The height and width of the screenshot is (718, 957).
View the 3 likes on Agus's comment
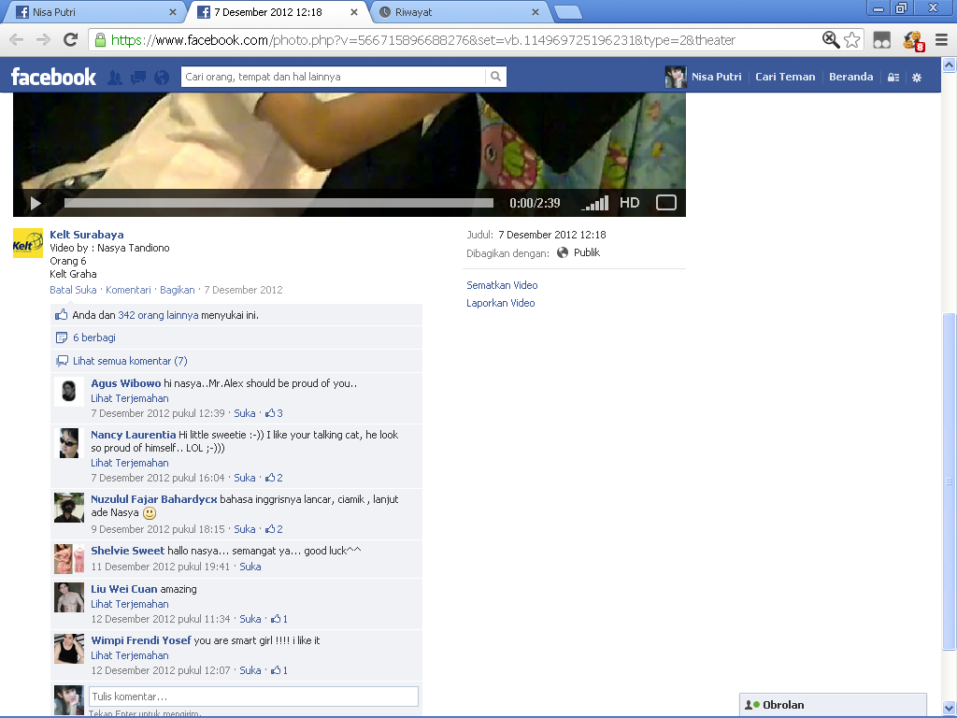coord(274,413)
